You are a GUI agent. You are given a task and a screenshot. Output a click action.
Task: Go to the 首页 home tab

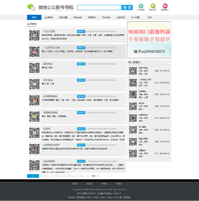coord(34,17)
